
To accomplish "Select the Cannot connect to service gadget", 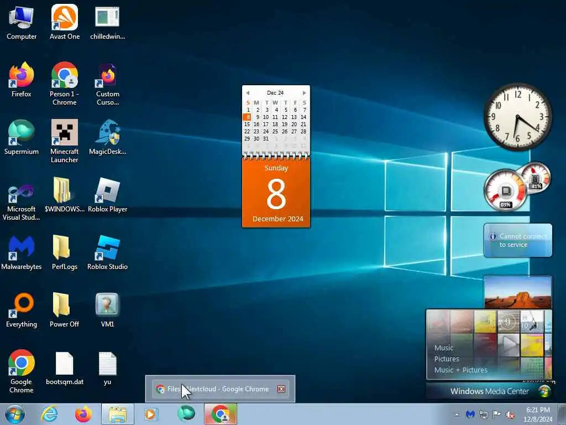I will [x=517, y=240].
